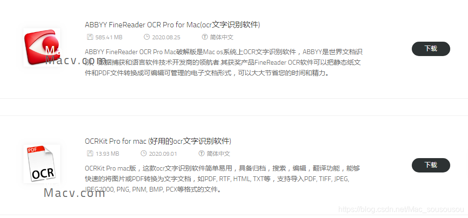Screen dimensions: 468x218
Task: Click the file size icon next to 13.93 MB
Action: coord(89,154)
